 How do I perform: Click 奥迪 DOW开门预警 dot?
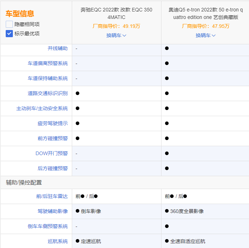click(x=167, y=153)
